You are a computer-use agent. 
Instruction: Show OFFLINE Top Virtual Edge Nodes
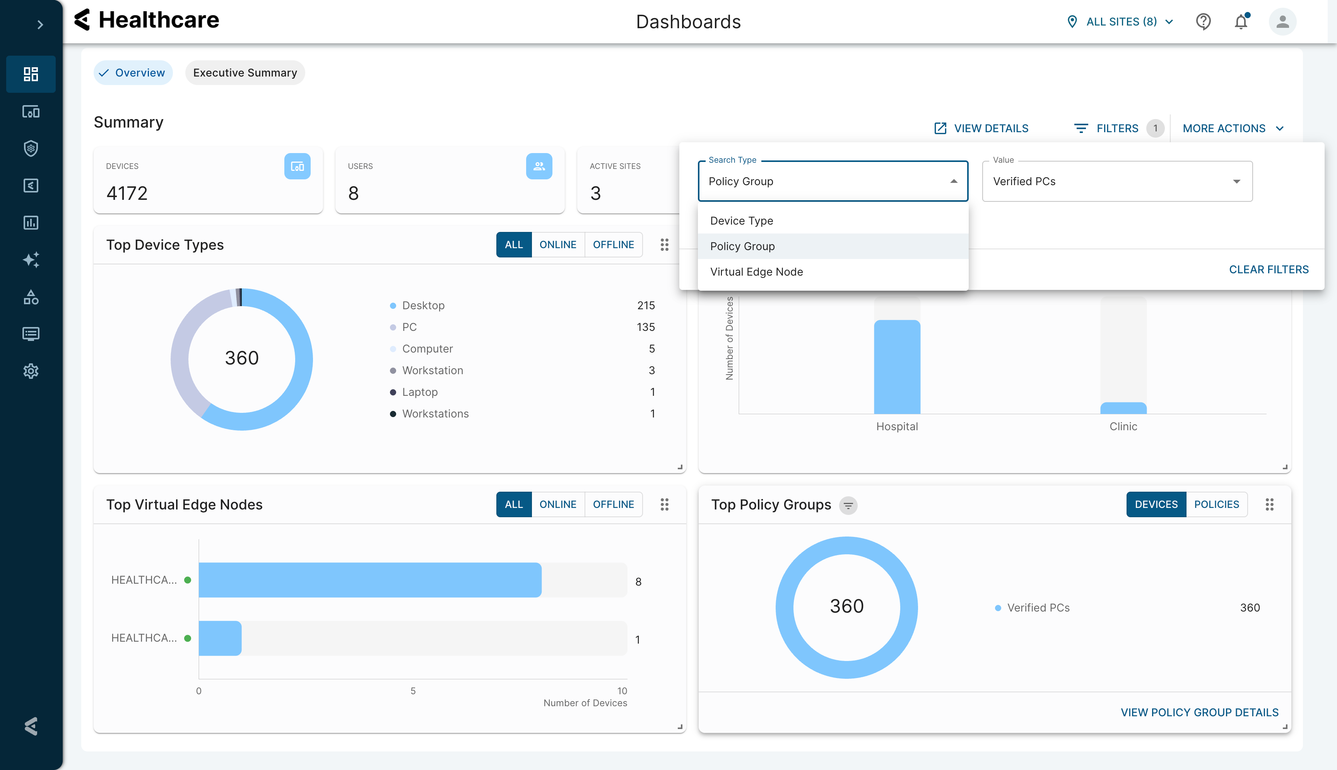click(613, 504)
